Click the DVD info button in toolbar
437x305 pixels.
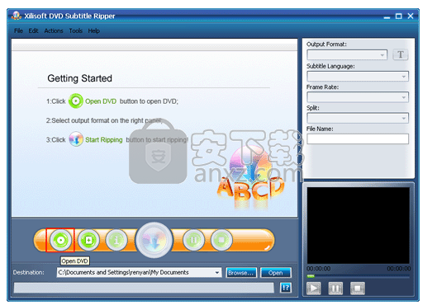coord(116,240)
